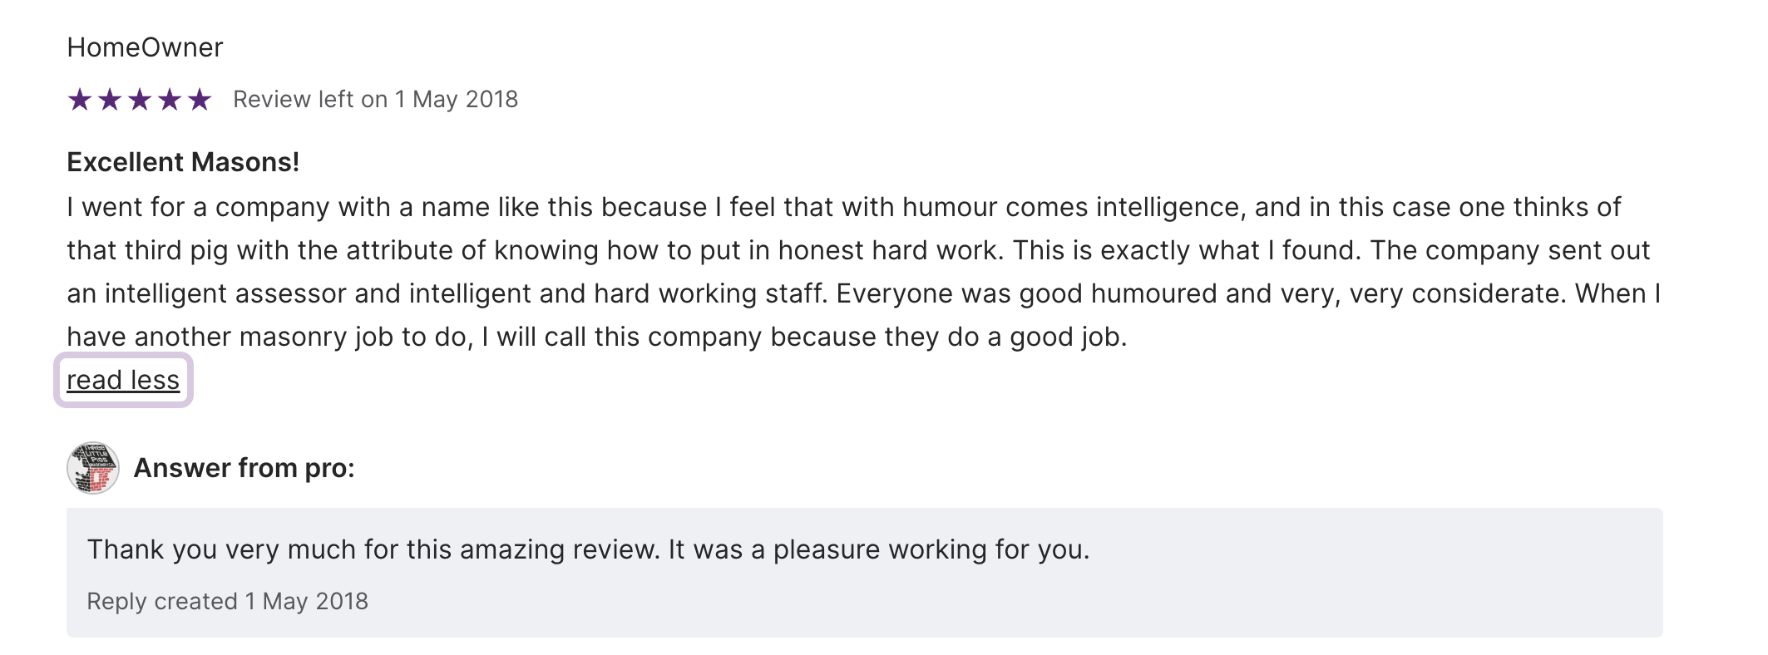The height and width of the screenshot is (655, 1768).
Task: Click the second rating star
Action: click(x=110, y=100)
